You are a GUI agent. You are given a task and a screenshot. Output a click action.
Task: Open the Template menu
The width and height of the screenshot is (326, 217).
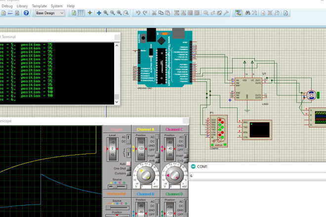pos(40,6)
